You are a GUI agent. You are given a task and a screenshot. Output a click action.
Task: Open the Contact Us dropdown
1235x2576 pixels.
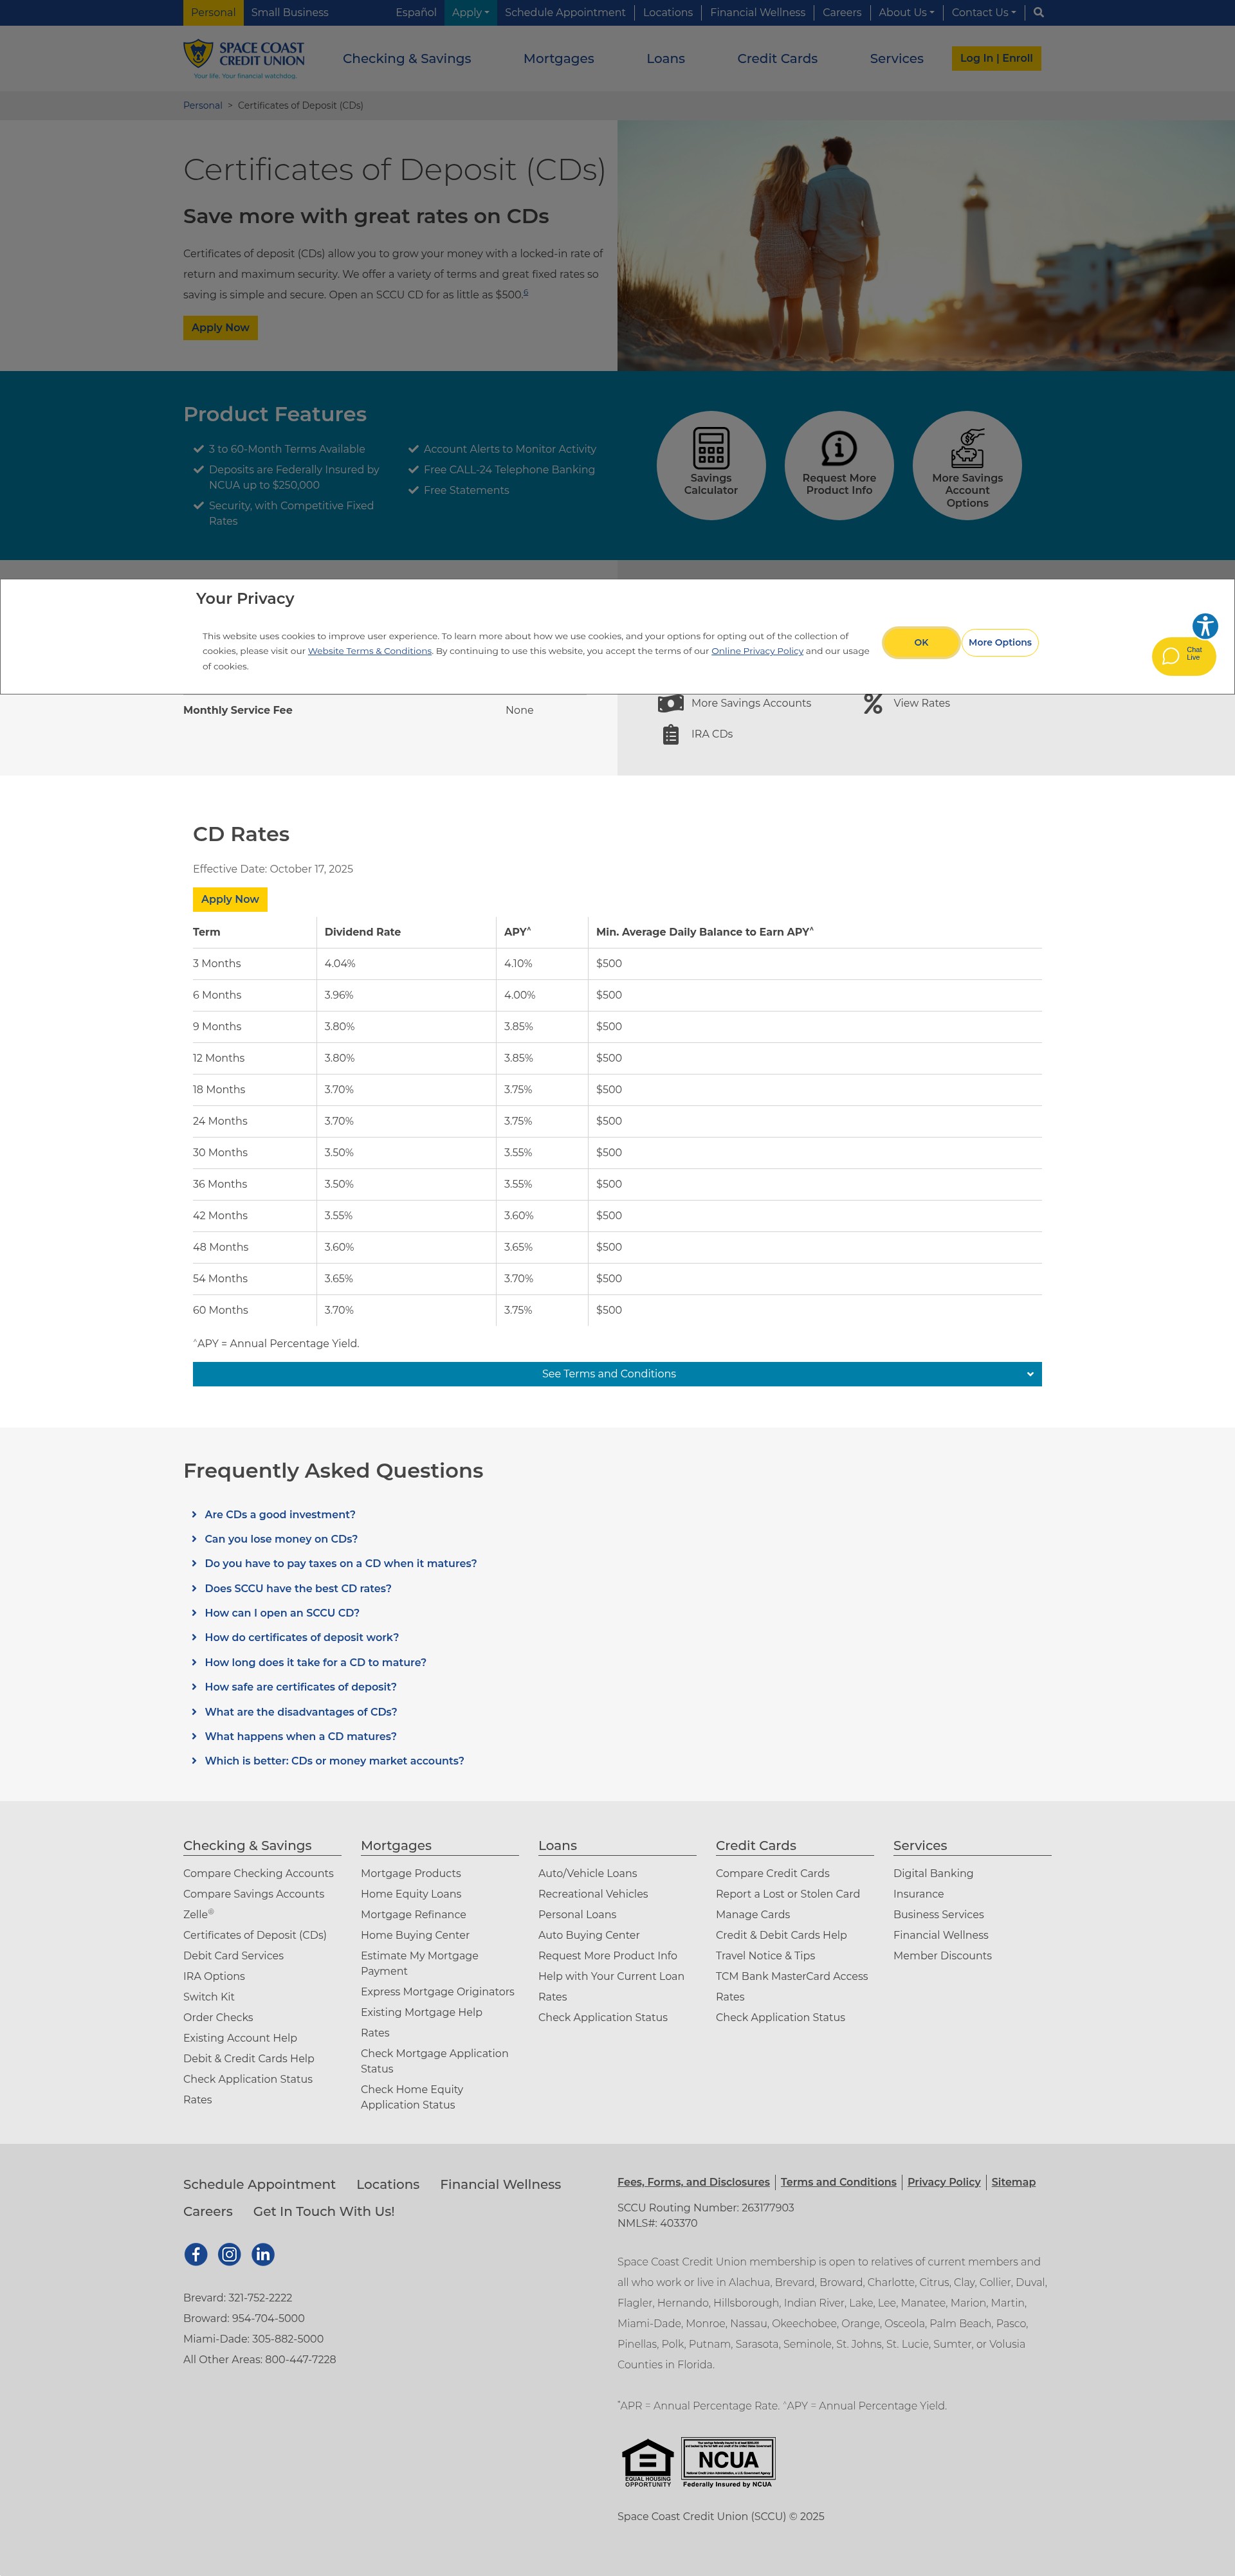983,13
